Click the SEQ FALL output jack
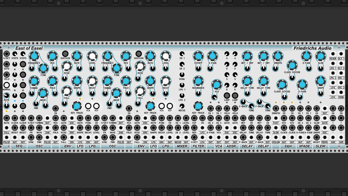 pyautogui.click(x=7, y=128)
